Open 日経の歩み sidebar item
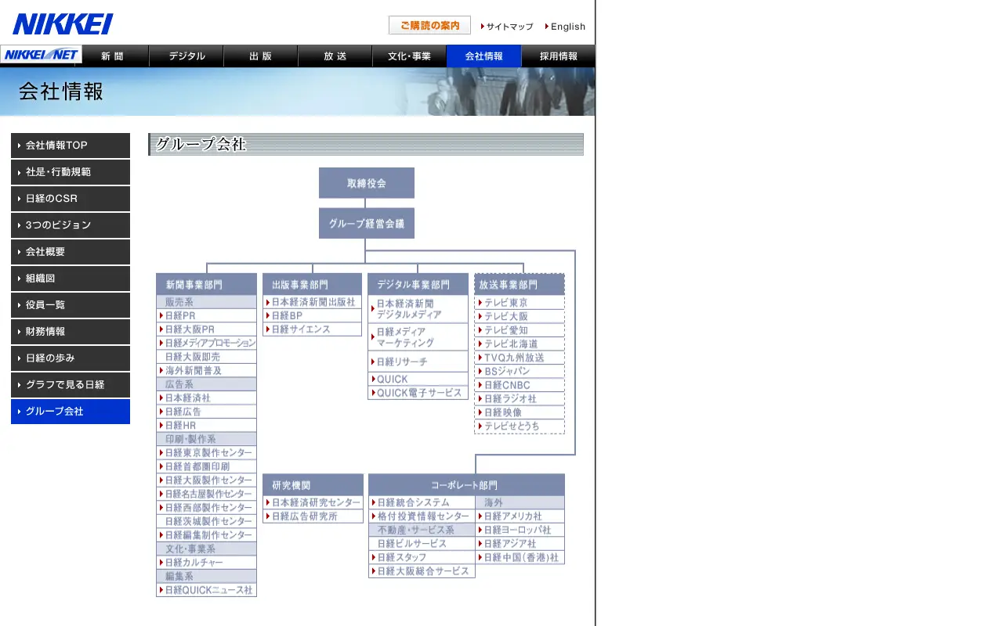The image size is (1003, 626). (71, 358)
